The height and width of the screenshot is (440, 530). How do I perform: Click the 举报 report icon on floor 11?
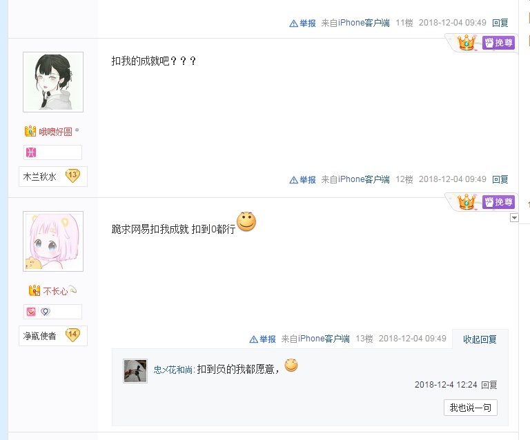[302, 23]
